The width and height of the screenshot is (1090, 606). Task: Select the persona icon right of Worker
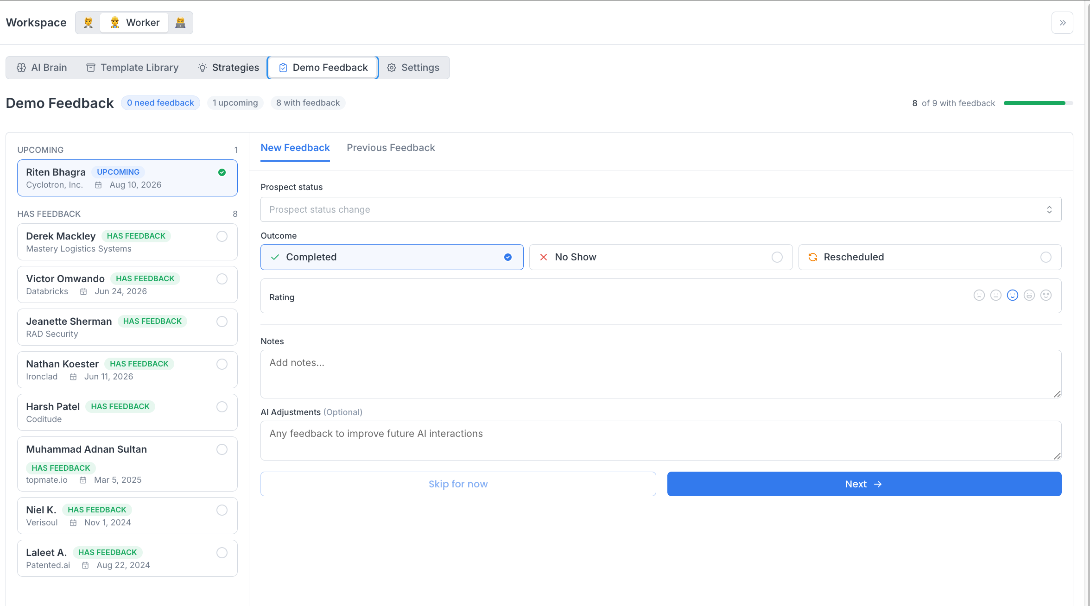(180, 23)
